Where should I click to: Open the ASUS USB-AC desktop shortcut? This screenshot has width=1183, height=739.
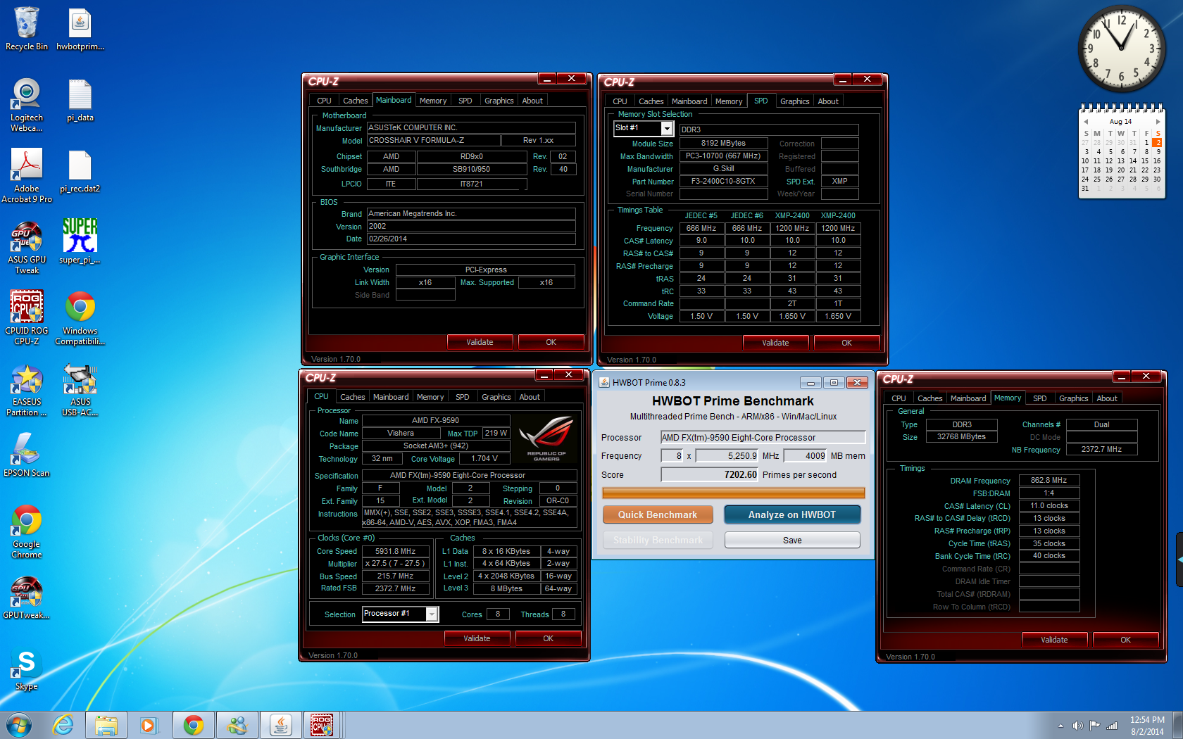click(x=80, y=390)
